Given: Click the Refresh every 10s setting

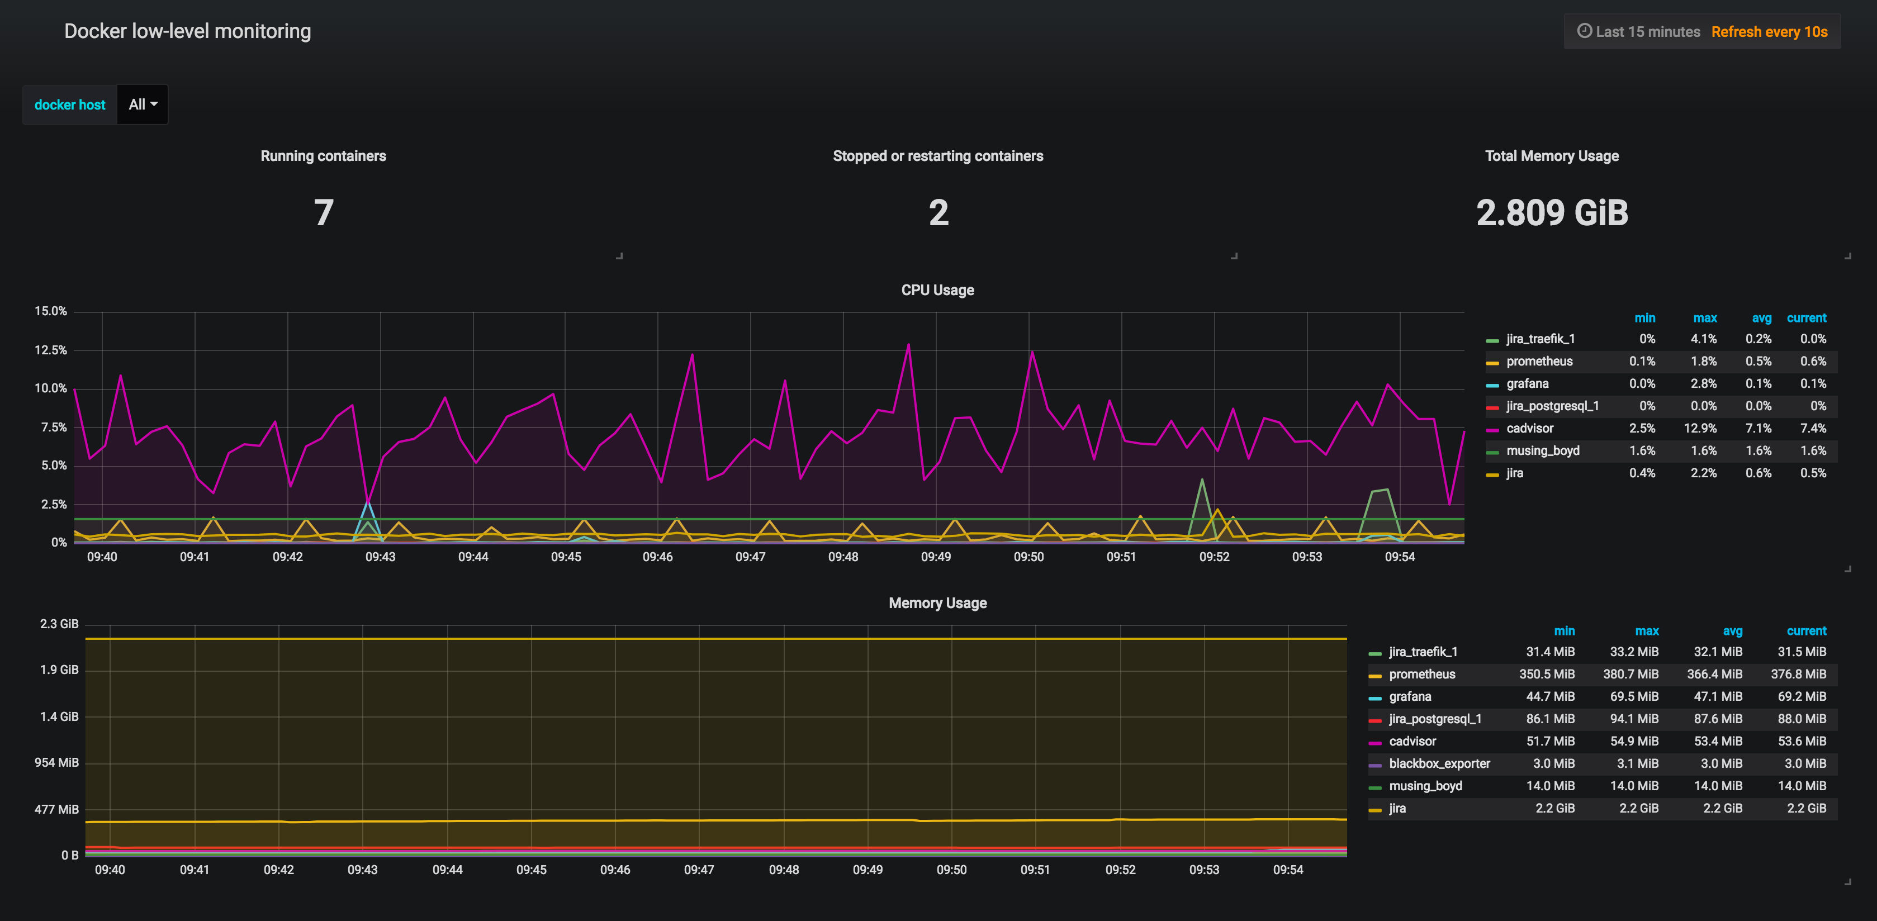Looking at the screenshot, I should click(x=1769, y=31).
